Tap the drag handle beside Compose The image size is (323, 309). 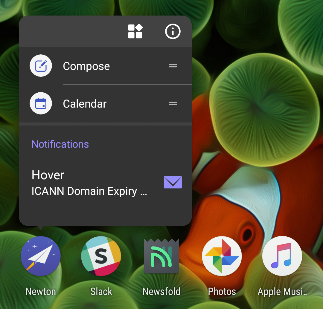(x=173, y=66)
